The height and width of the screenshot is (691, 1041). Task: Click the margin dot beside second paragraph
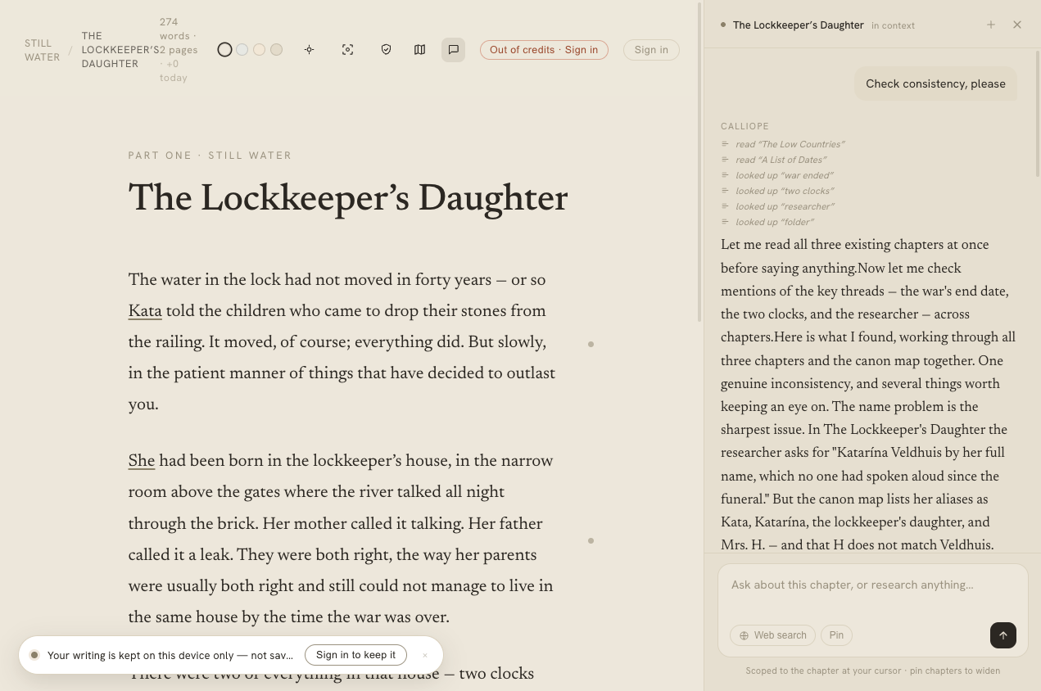point(591,540)
